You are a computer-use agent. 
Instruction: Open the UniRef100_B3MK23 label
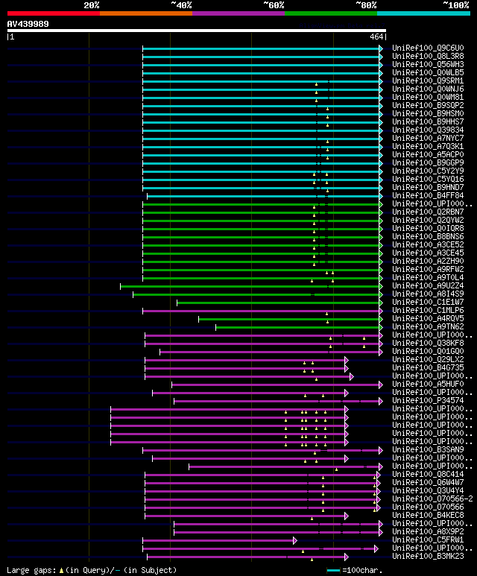point(428,557)
